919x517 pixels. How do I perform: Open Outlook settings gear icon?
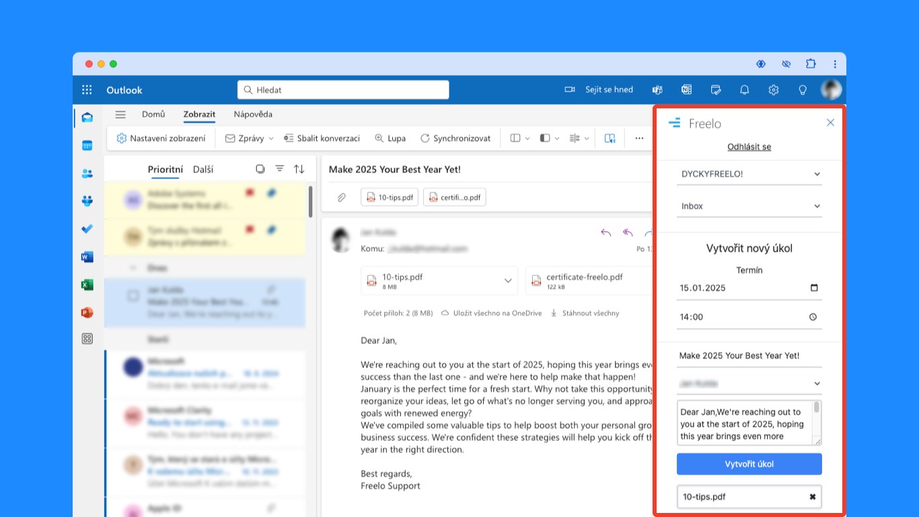pos(774,90)
